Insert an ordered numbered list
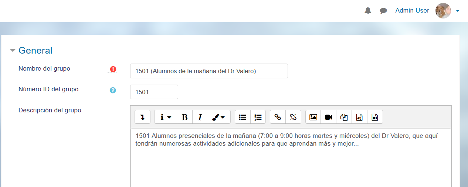The width and height of the screenshot is (468, 187). (258, 117)
